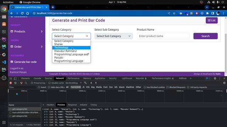Screen dimensions: 227x127
Task: Check 3rd-party requests option
Action: pos(188,87)
